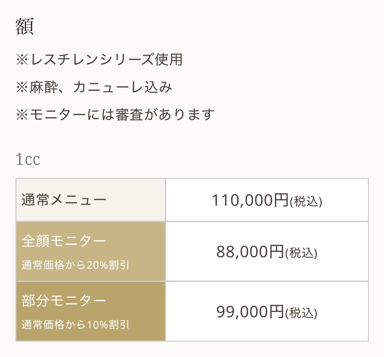This screenshot has width=384, height=357.
Task: Click (税込) beside the 99,000円 price
Action: coord(301,313)
